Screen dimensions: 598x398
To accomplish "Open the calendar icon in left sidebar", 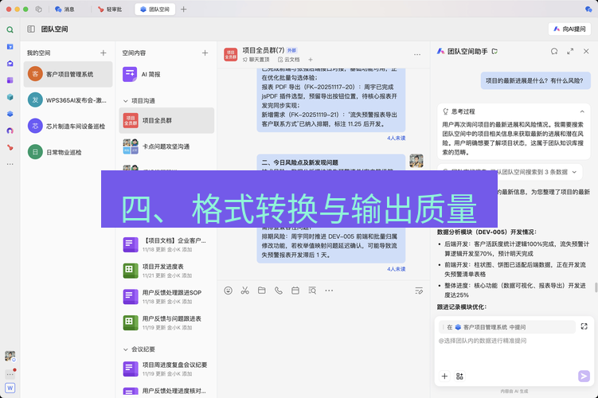I will 10,46.
